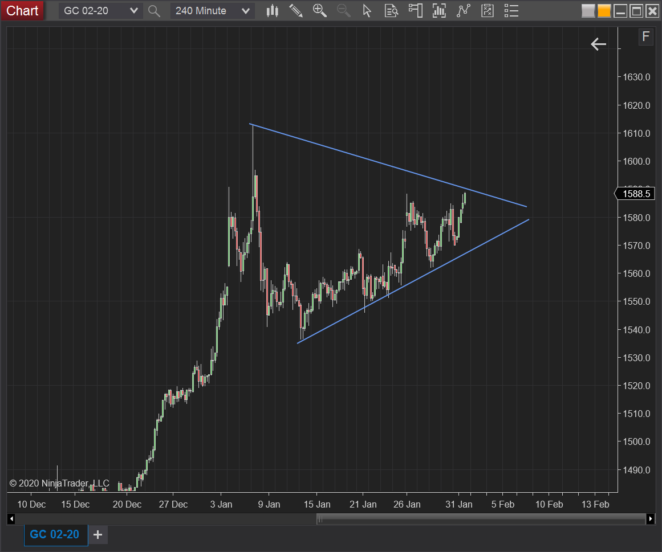Click the zoom out tool
662x552 pixels.
(x=343, y=11)
